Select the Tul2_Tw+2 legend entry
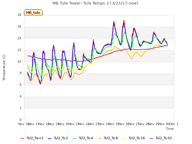 (32, 138)
